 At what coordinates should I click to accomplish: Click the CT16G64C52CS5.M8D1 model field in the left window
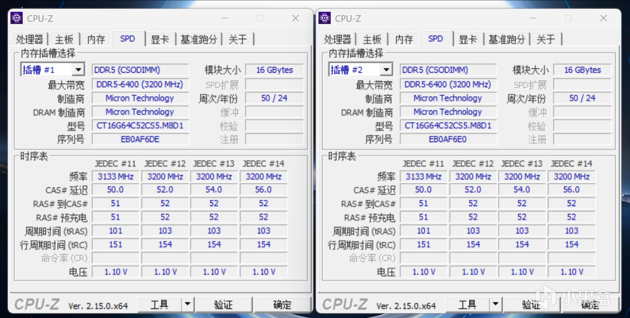(140, 125)
